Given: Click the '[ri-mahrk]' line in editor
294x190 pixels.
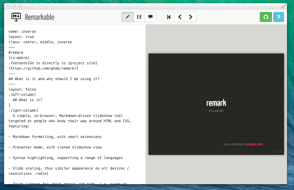Looking at the screenshot, I should 19,58.
